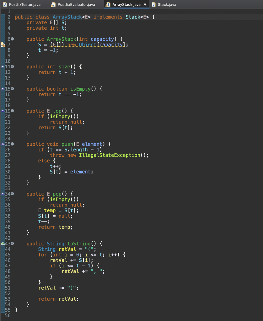Click the 'capacity' parameter on line 6
This screenshot has height=321, width=263.
102,39
